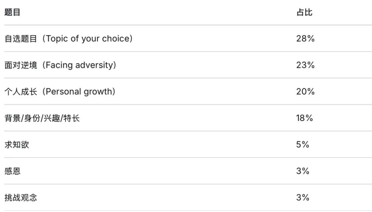The height and width of the screenshot is (212, 372).
Task: Select the 挑战观念 row label
Action: [x=21, y=198]
